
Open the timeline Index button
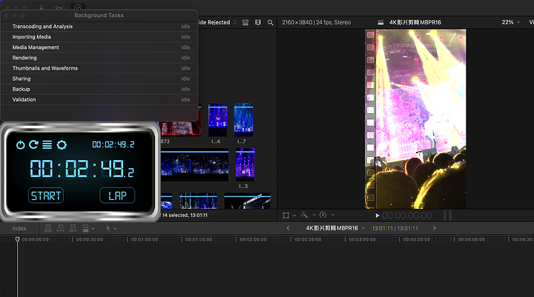(x=19, y=228)
